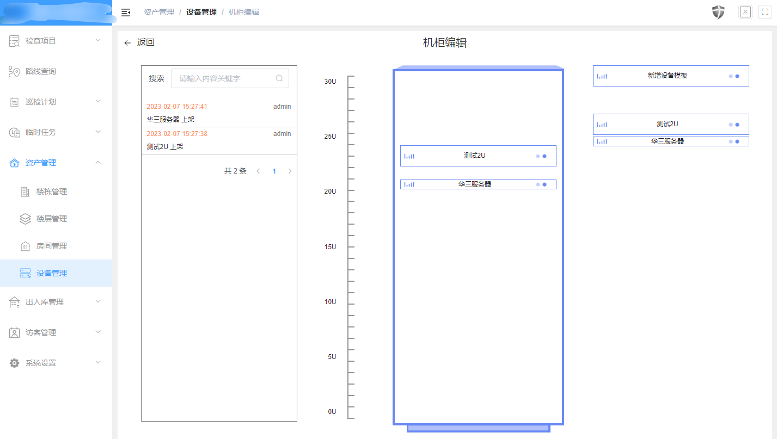The image size is (777, 439).
Task: Select 测试2U in the template list
Action: click(x=671, y=124)
